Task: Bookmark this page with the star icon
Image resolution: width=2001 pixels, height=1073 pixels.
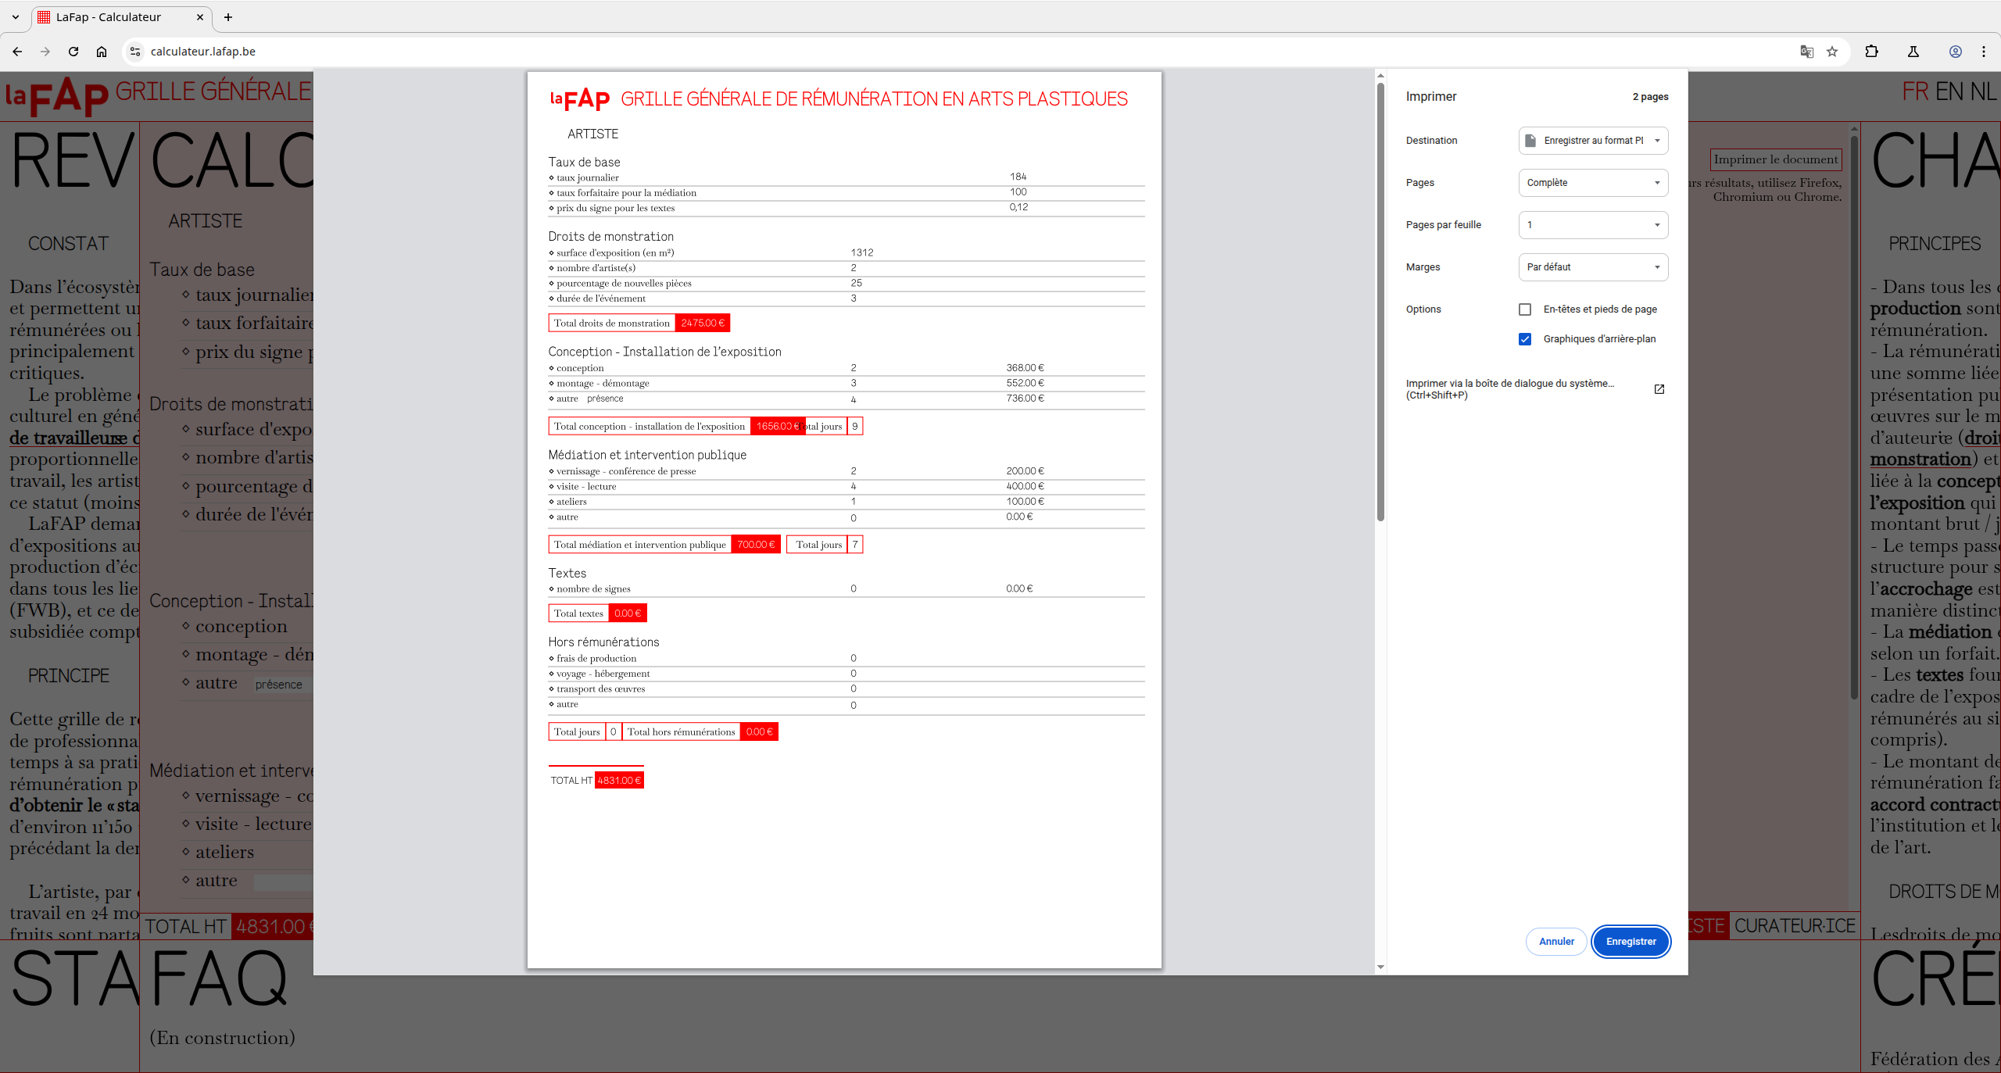Action: 1832,52
